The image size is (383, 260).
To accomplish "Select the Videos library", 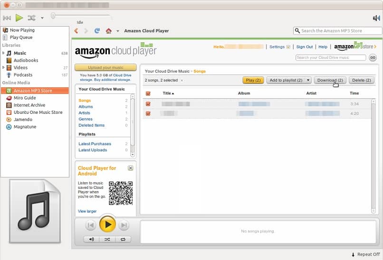I will (20, 67).
